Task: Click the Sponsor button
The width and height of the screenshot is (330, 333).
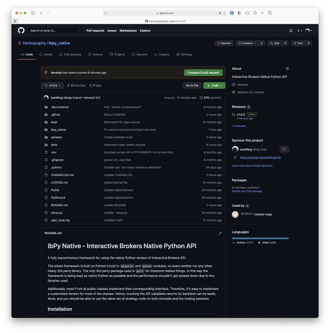Action: 224,43
